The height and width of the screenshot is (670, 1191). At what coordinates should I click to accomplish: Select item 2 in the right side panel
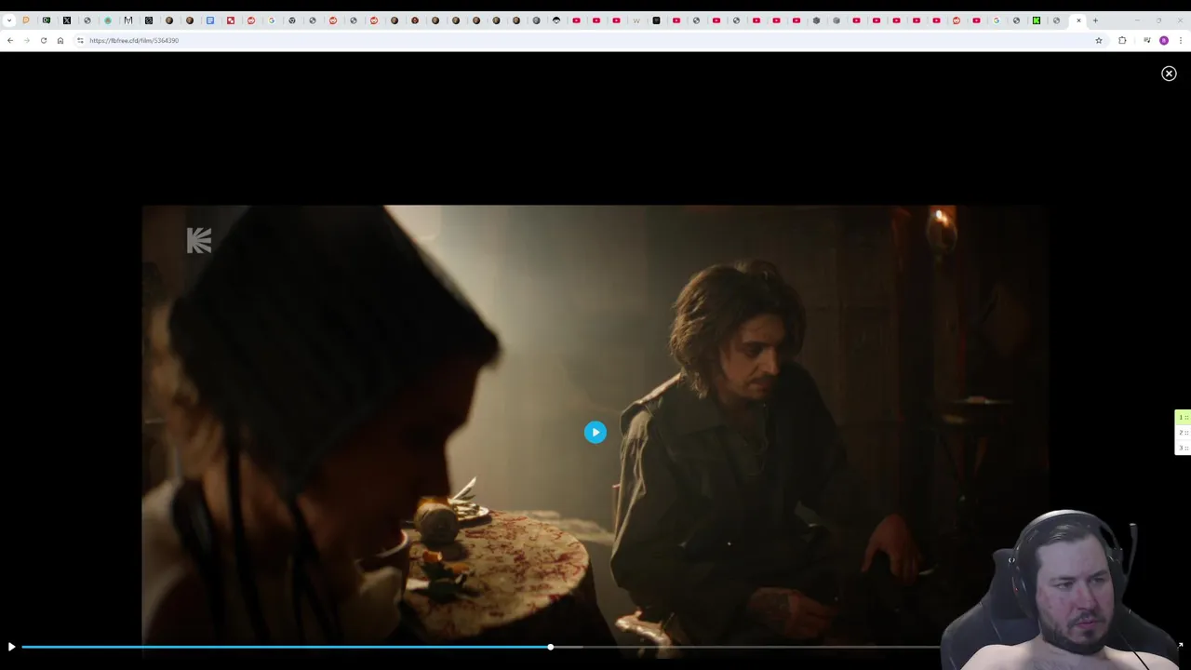1183,433
